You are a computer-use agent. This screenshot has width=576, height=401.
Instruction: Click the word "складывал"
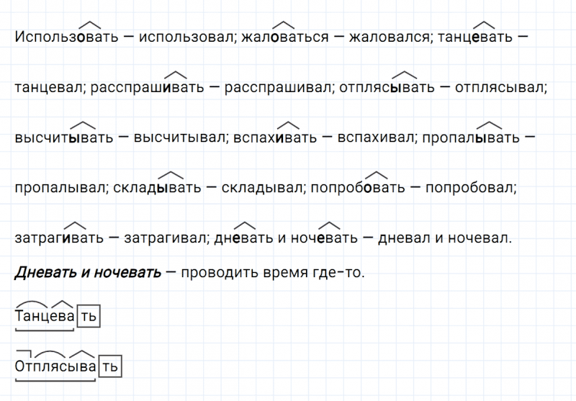[x=261, y=189]
